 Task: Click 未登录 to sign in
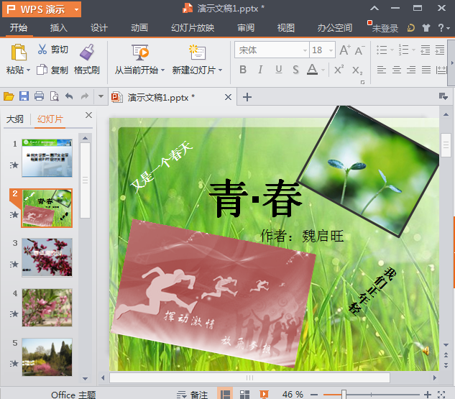pos(385,28)
